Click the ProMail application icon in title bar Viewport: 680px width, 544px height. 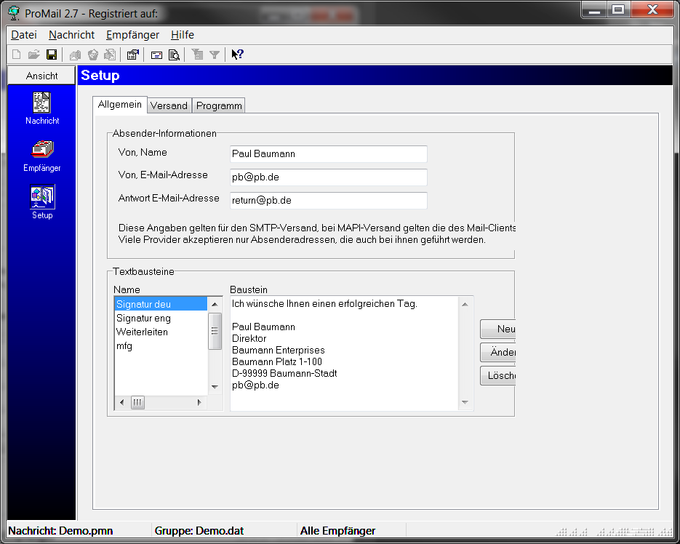(x=13, y=13)
